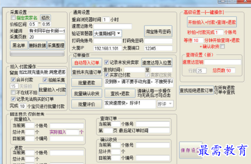251x164 pixels.
Task: Click the 天后拍 days field showing 15
Action: point(14,86)
